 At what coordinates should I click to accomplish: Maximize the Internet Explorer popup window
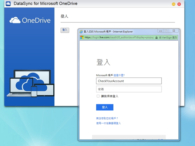166,31
